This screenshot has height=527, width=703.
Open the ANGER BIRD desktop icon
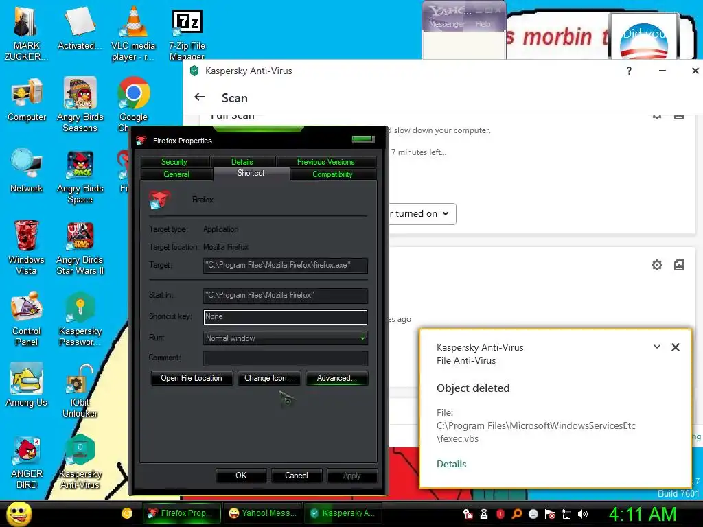point(27,462)
